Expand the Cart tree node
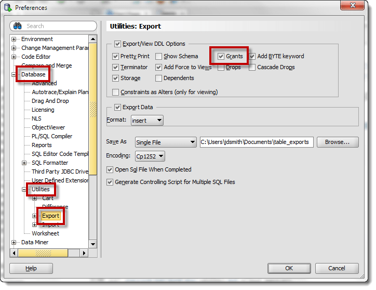 (35, 199)
